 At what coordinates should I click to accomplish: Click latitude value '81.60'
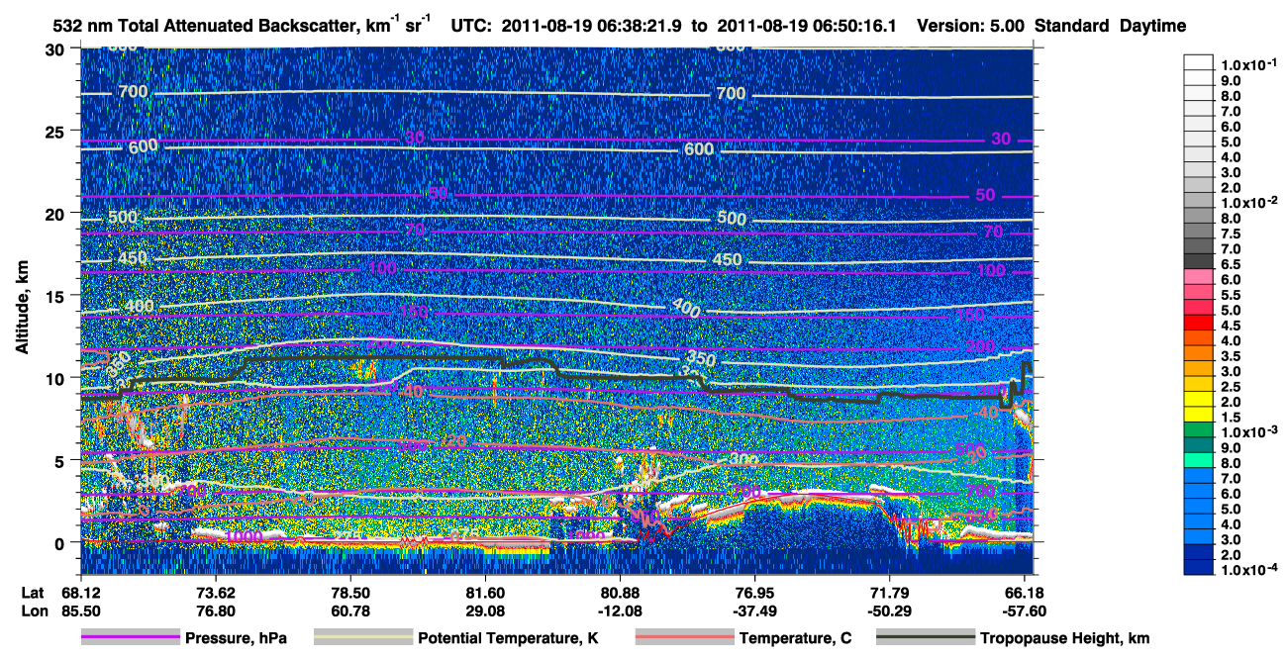point(485,592)
